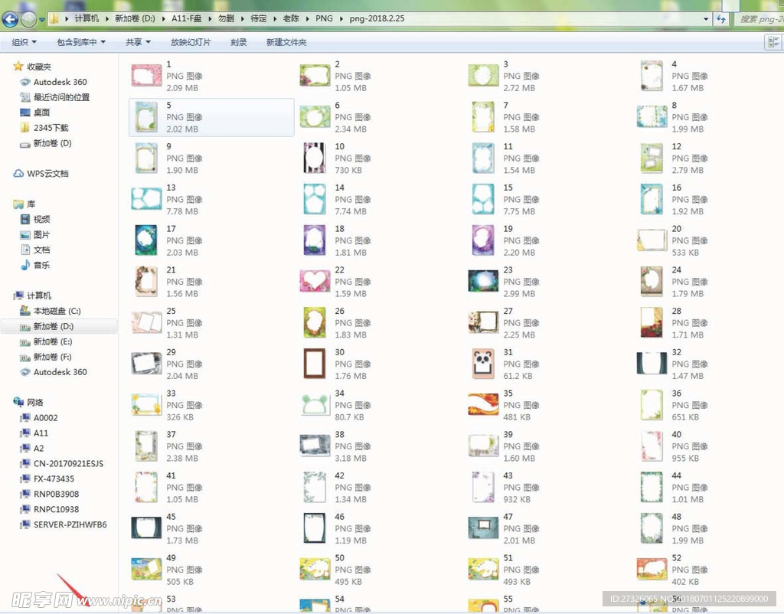Open the change view icon in toolbar

[x=773, y=42]
